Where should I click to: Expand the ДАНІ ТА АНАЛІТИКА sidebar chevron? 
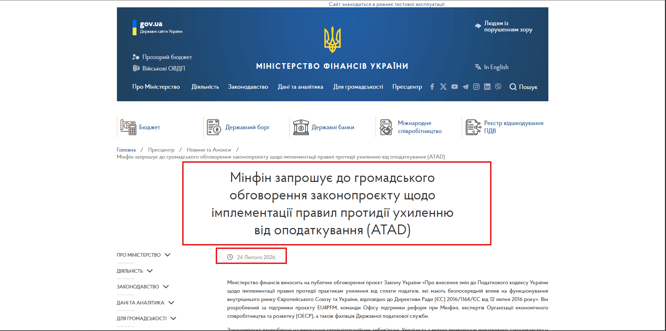[x=171, y=303]
